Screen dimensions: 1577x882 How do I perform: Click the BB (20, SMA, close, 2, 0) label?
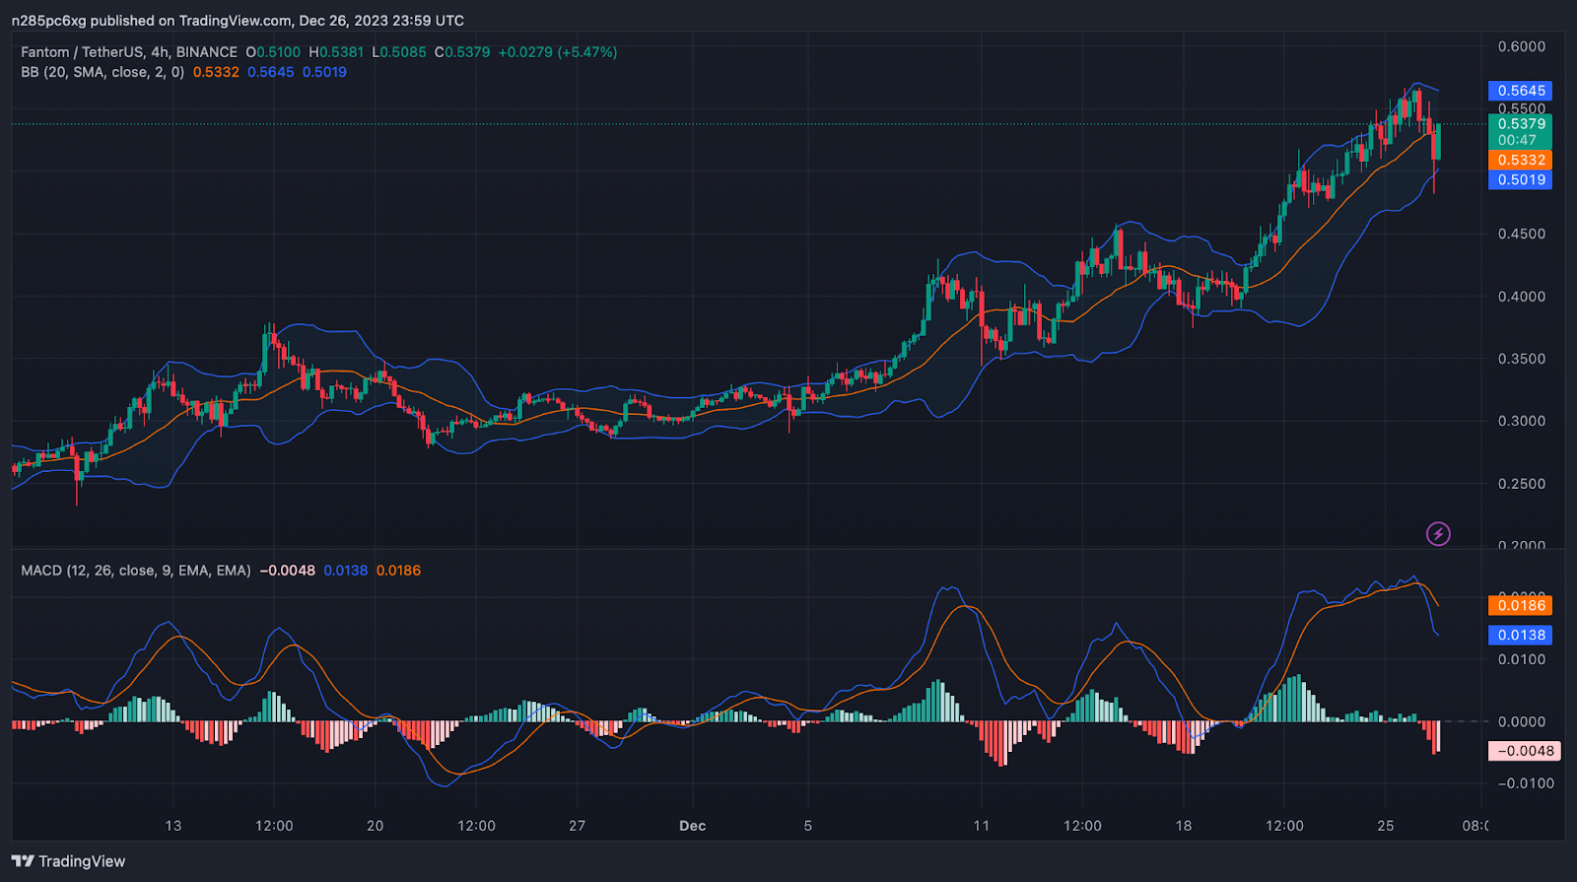pyautogui.click(x=103, y=72)
